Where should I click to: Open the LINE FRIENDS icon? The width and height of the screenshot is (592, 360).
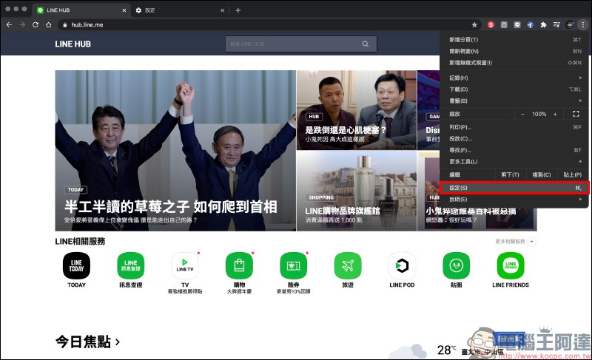tap(511, 266)
